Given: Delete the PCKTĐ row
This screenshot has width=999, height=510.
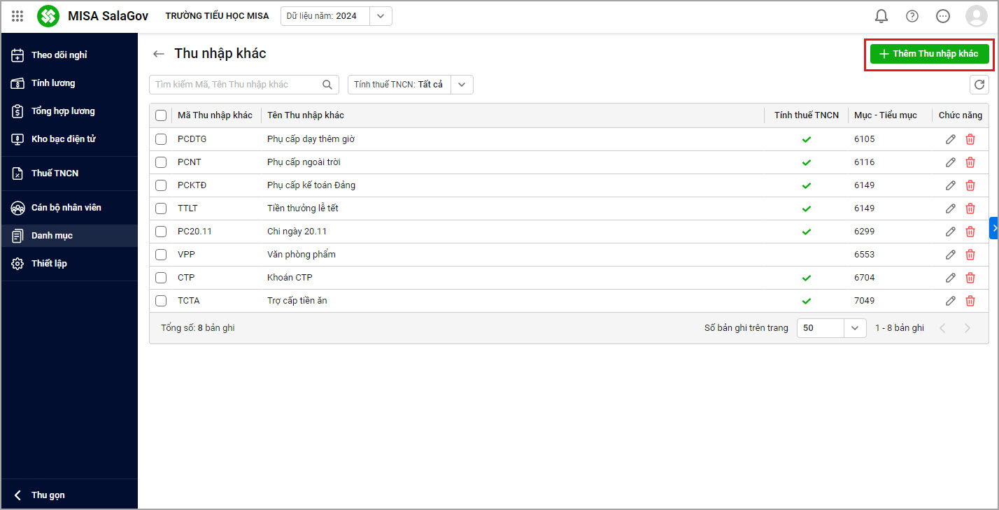Looking at the screenshot, I should pos(970,185).
